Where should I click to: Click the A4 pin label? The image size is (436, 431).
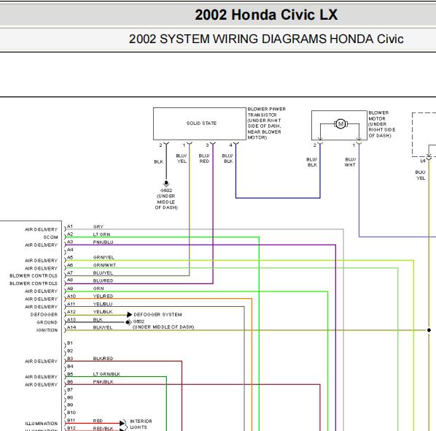(x=70, y=250)
